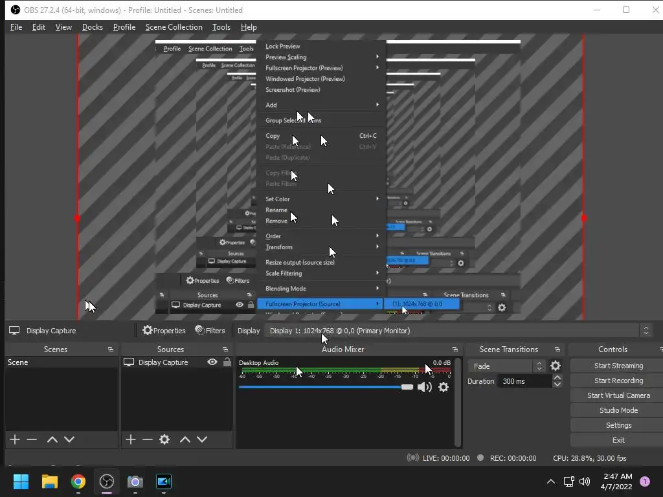663x497 pixels.
Task: Open the Scene Collection menu
Action: click(174, 27)
